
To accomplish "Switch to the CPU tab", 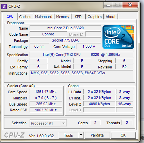I will click(10, 17).
